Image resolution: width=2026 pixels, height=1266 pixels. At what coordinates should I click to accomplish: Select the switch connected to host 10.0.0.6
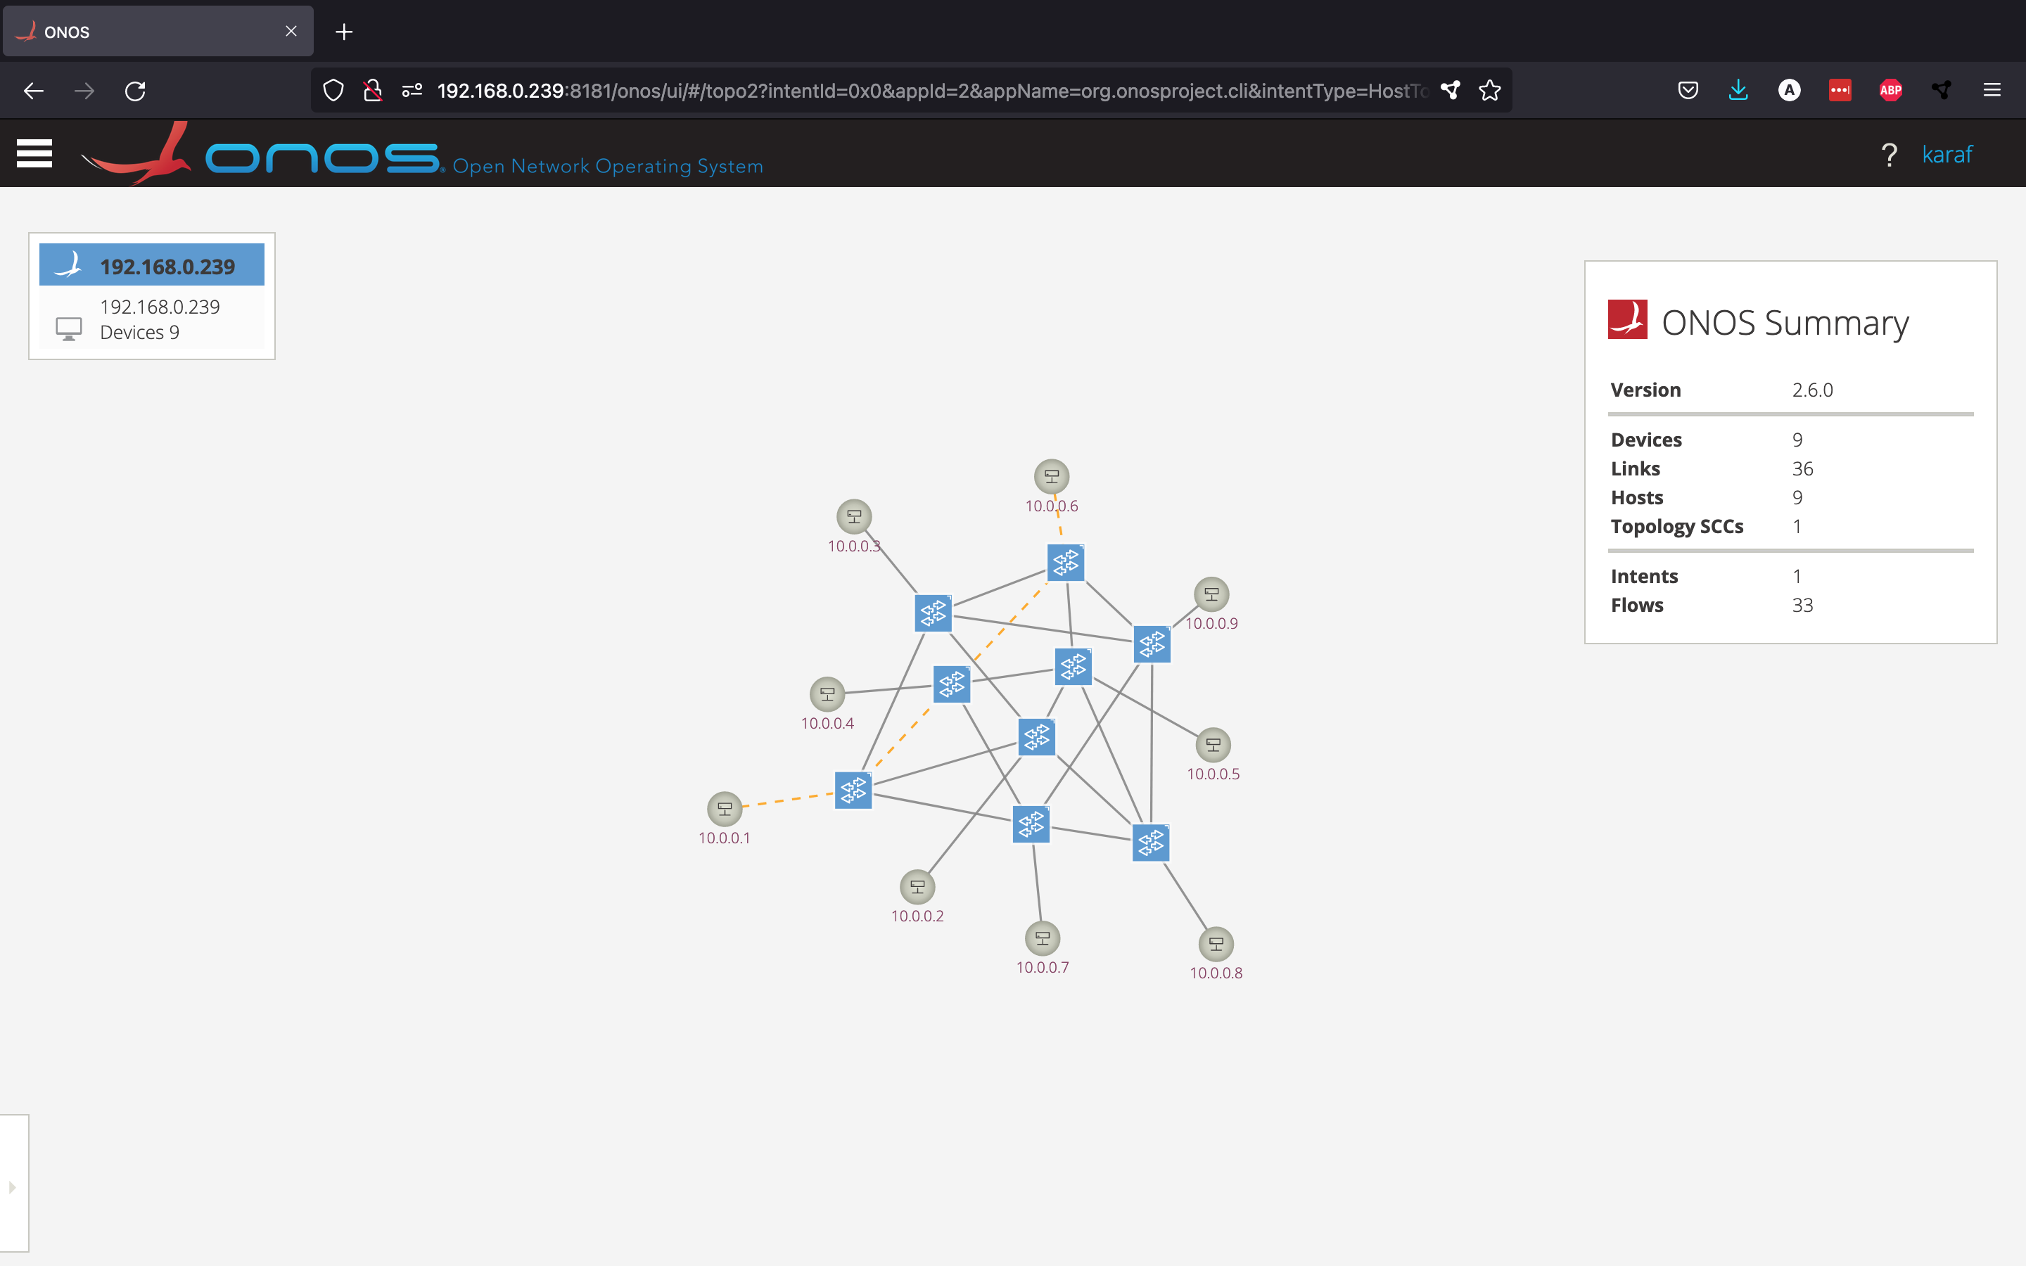1066,563
